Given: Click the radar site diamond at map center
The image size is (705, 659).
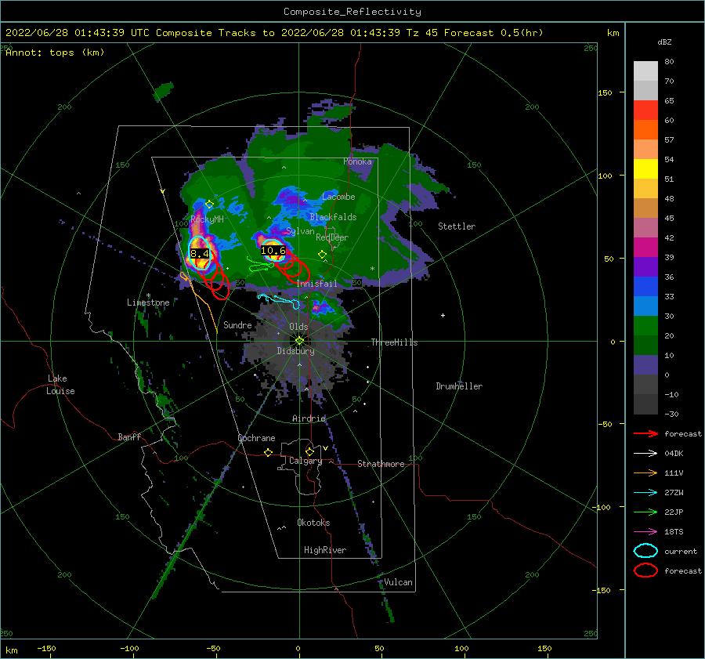Looking at the screenshot, I should coord(299,341).
